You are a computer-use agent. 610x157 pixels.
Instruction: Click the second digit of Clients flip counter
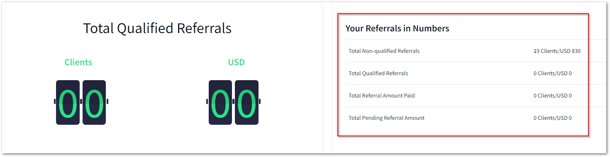pyautogui.click(x=94, y=102)
